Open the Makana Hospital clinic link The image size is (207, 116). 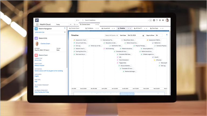pyautogui.click(x=39, y=65)
